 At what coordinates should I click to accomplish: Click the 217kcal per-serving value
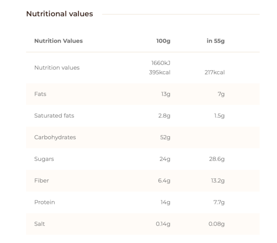point(215,72)
